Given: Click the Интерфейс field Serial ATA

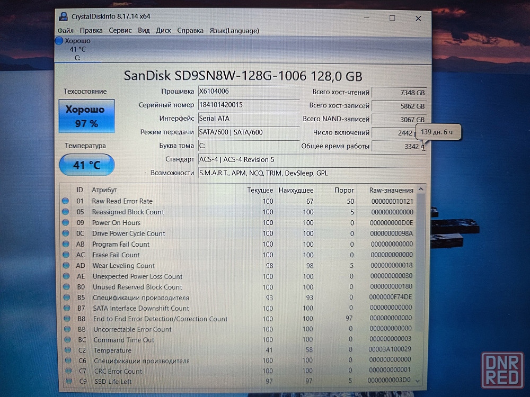Looking at the screenshot, I should 249,119.
